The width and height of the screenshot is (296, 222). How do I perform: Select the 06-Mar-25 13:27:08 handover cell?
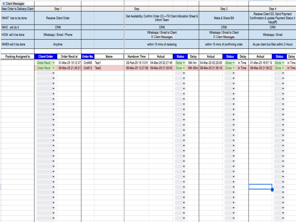[x=137, y=68]
